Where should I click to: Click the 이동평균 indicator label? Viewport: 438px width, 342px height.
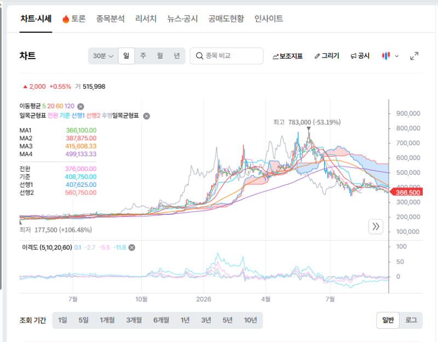[30, 106]
